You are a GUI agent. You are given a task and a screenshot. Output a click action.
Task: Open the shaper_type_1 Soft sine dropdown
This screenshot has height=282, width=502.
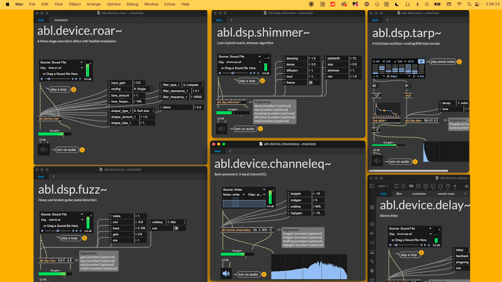click(144, 111)
